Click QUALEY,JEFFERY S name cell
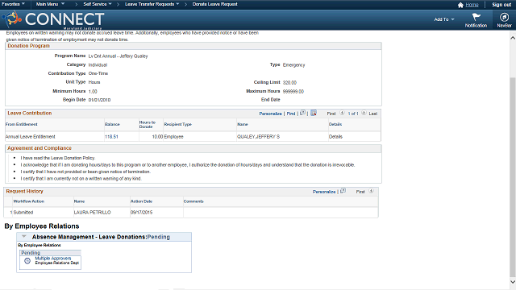Screen dimensions: 516x290 tap(258, 136)
